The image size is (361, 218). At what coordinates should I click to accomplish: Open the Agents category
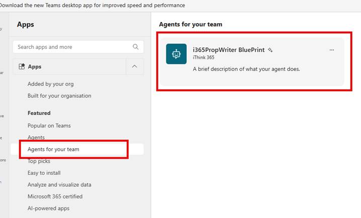36,137
